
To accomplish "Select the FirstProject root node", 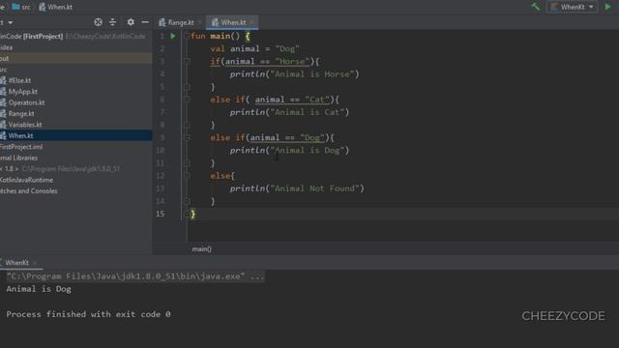I will [x=73, y=37].
